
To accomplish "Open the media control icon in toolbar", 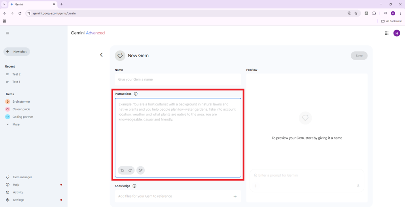I will tap(385, 13).
